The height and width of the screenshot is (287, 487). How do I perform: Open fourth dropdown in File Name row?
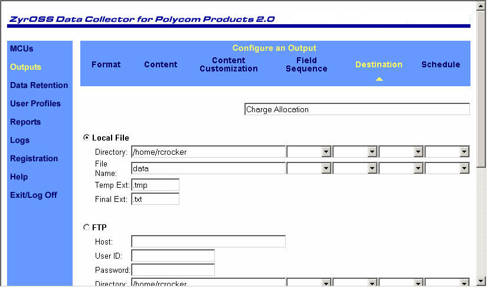click(x=447, y=168)
